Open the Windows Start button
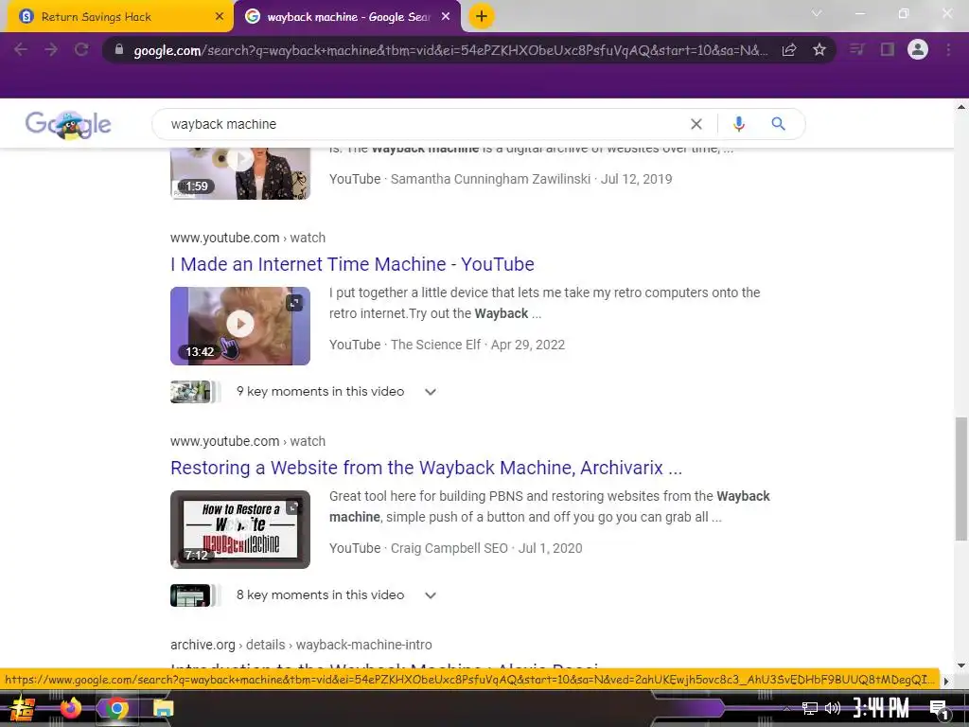Viewport: 969px width, 727px height. click(x=23, y=708)
